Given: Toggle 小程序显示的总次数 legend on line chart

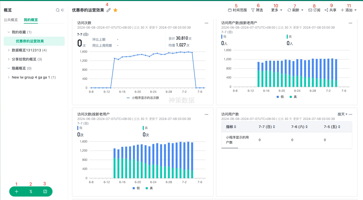Looking at the screenshot, I should point(143,98).
